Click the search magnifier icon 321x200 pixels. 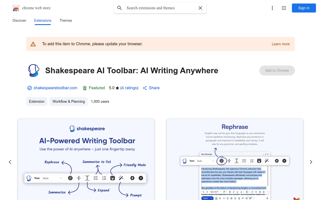[x=120, y=8]
